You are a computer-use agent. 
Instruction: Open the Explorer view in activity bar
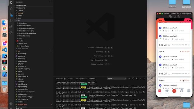[11, 3]
